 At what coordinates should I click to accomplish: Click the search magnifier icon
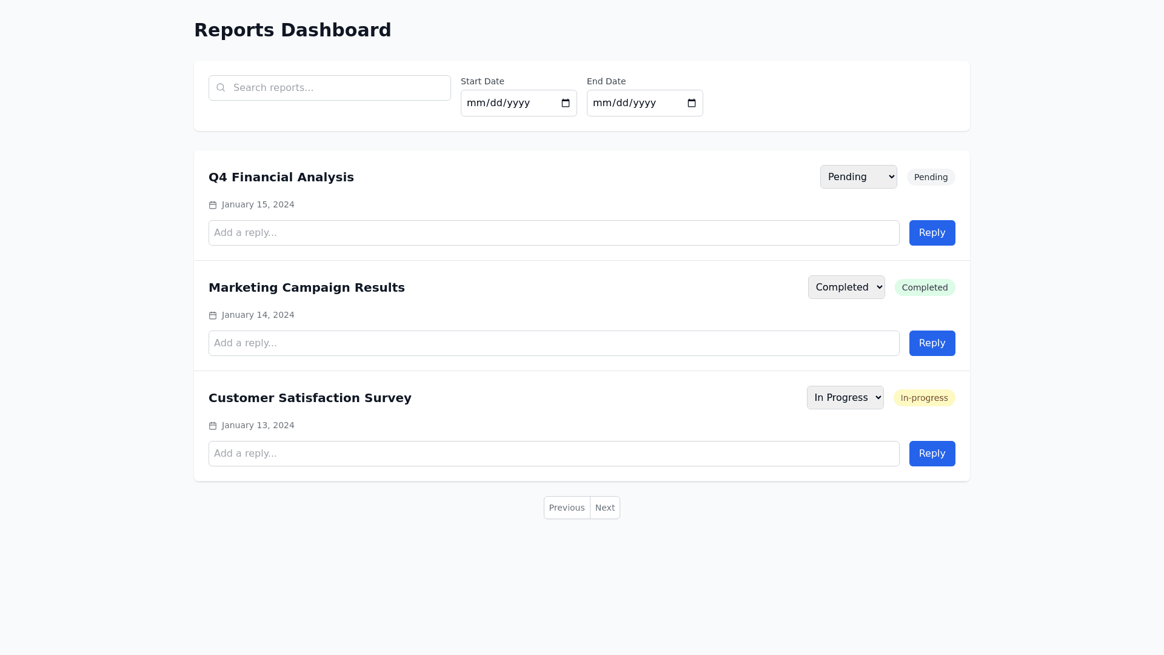[221, 88]
